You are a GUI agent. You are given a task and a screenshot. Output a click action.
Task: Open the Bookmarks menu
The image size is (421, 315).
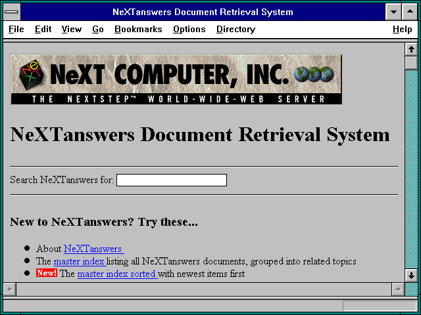pos(138,29)
